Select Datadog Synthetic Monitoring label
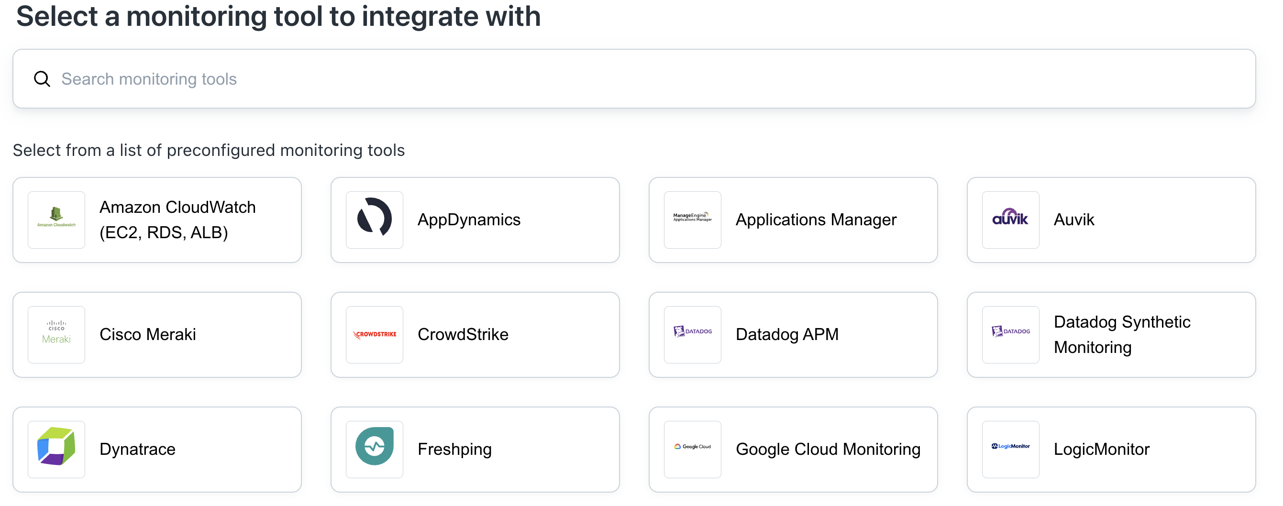 click(1122, 334)
